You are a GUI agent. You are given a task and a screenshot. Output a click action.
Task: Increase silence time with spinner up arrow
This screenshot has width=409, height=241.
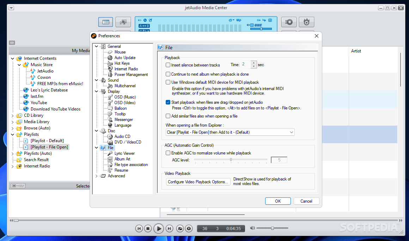[254, 63]
